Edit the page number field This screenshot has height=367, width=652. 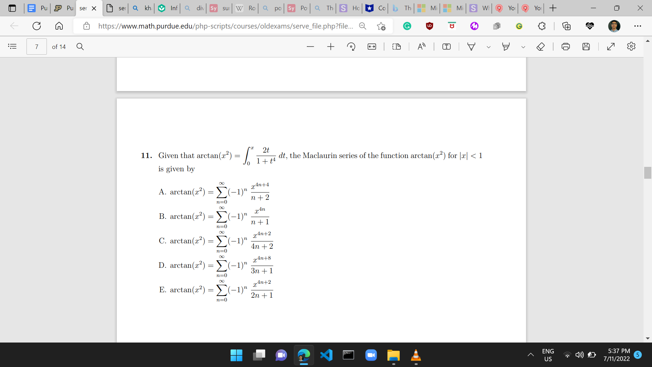(x=36, y=47)
